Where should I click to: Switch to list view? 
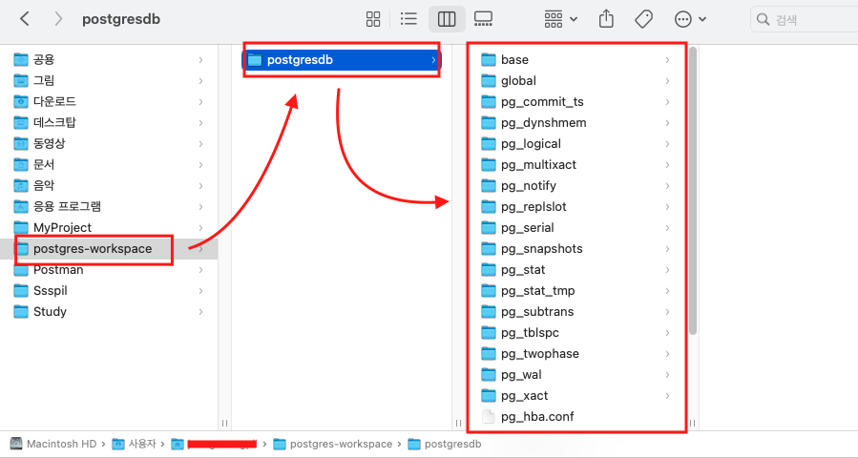click(x=408, y=19)
